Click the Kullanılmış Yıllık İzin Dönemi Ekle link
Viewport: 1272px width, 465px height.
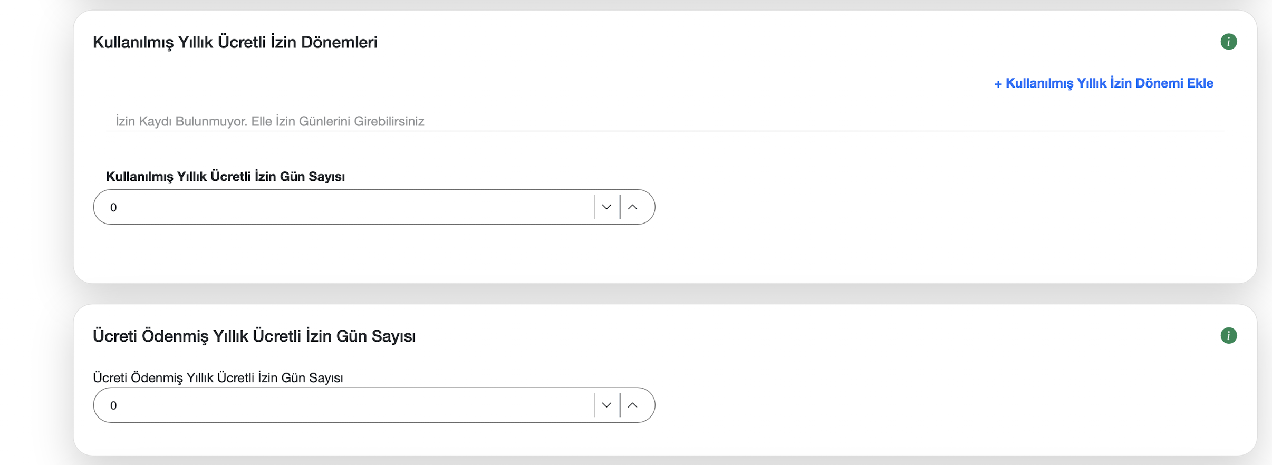1109,83
